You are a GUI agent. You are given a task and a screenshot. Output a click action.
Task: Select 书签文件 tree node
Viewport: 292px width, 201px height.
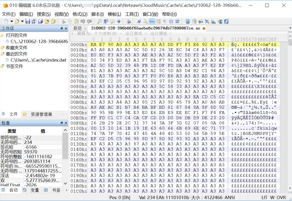click(14, 66)
